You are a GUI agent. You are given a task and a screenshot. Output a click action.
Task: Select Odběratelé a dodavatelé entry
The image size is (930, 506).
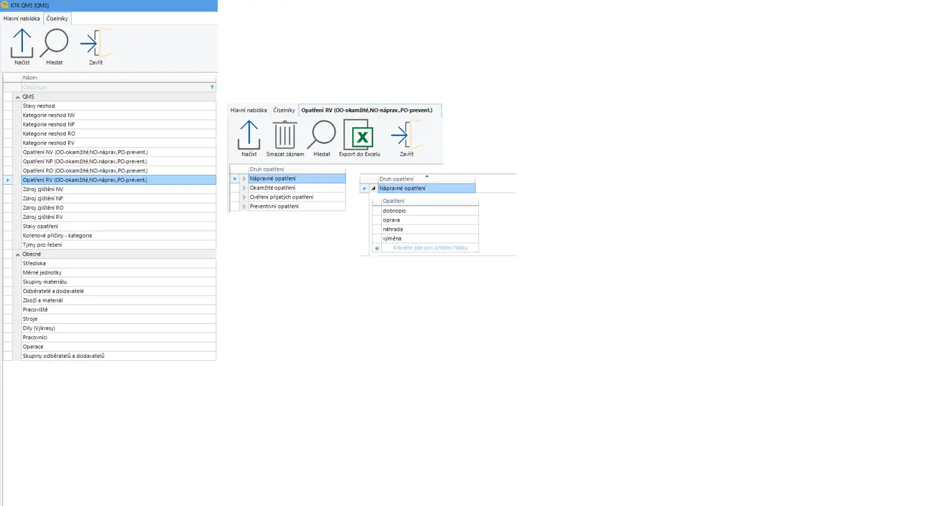tap(53, 291)
